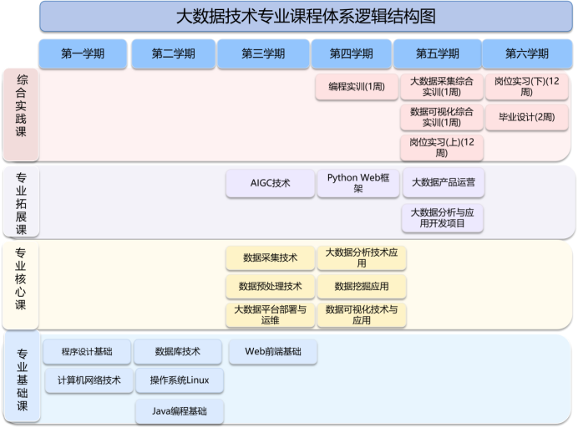Image resolution: width=578 pixels, height=428 pixels.
Task: Select the 第三学期 column header
Action: point(263,53)
